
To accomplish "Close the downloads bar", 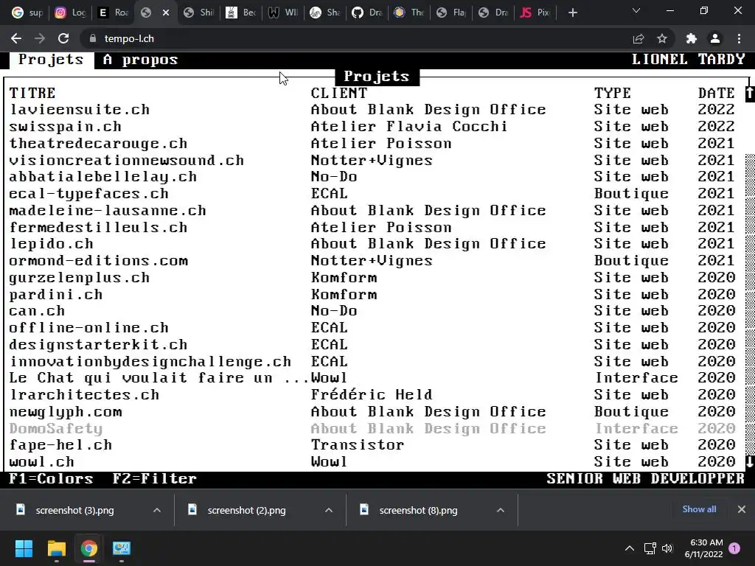I will pos(742,509).
